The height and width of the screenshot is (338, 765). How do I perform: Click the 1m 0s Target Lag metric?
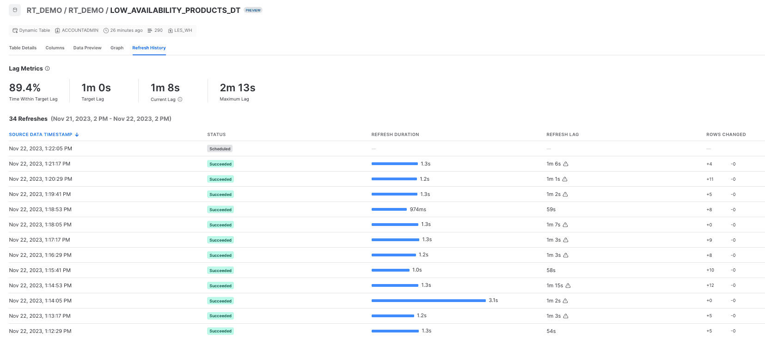click(x=96, y=91)
